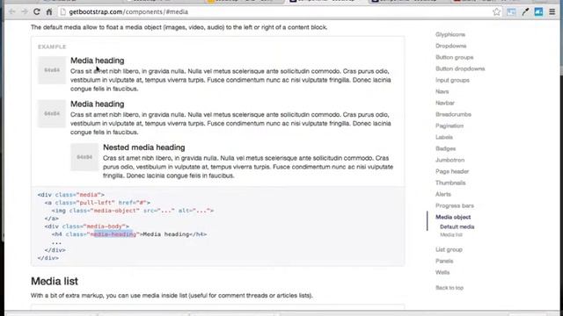
Task: Click Default media sub-link
Action: pos(457,226)
